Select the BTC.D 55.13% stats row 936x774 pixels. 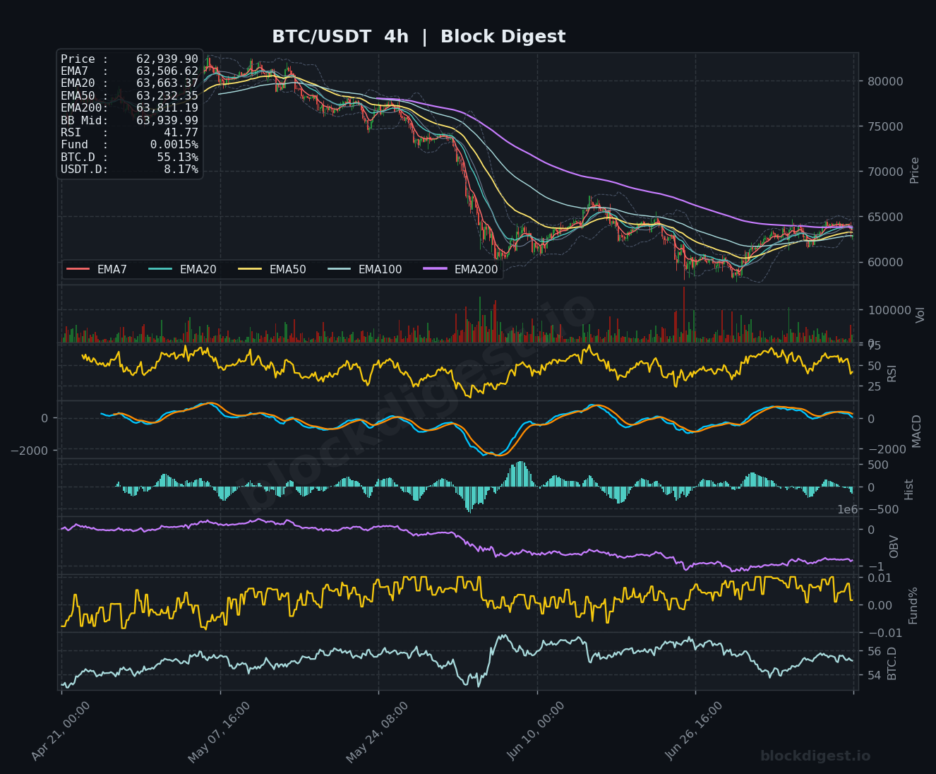129,157
